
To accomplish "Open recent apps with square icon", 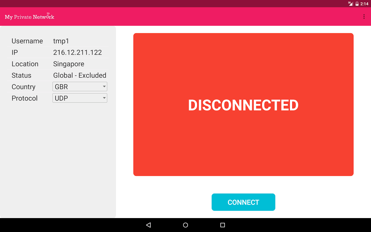I will click(223, 225).
